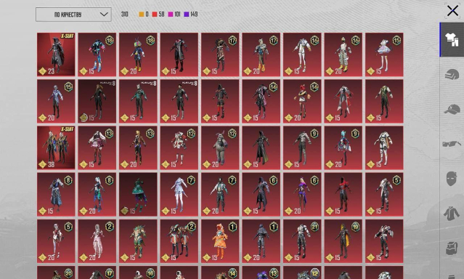Viewport: 464px width, 279px height.
Task: Select the white-red badge 5 outfit costing 20
Action: click(x=56, y=241)
